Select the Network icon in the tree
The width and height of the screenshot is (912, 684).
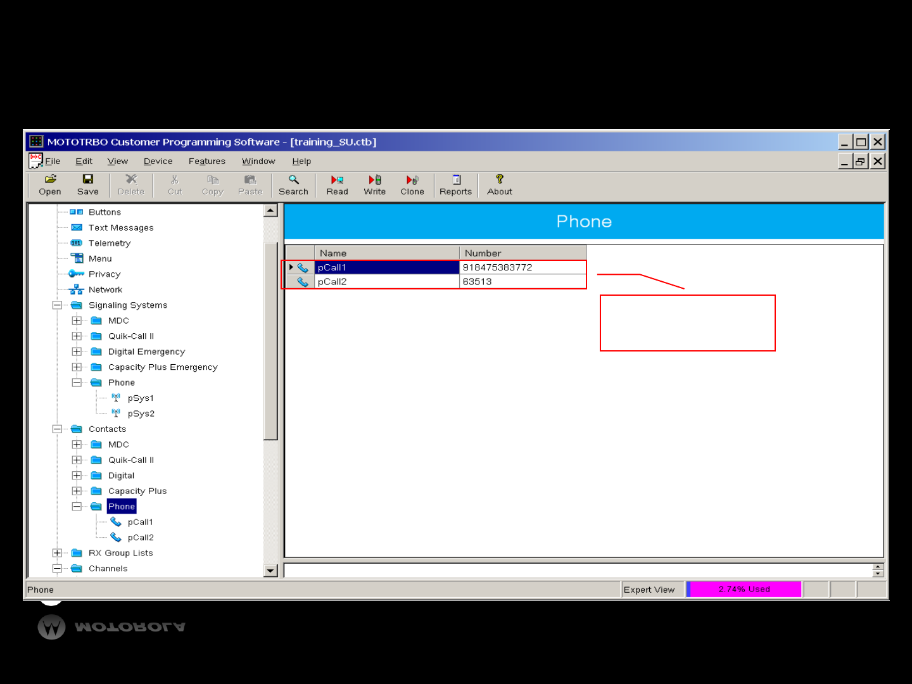coord(77,289)
